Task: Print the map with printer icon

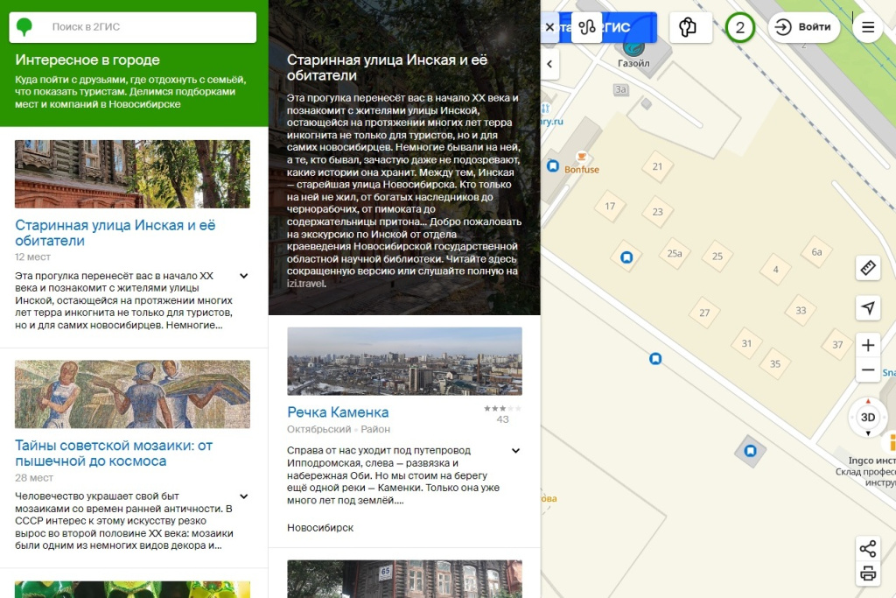Action: [868, 574]
